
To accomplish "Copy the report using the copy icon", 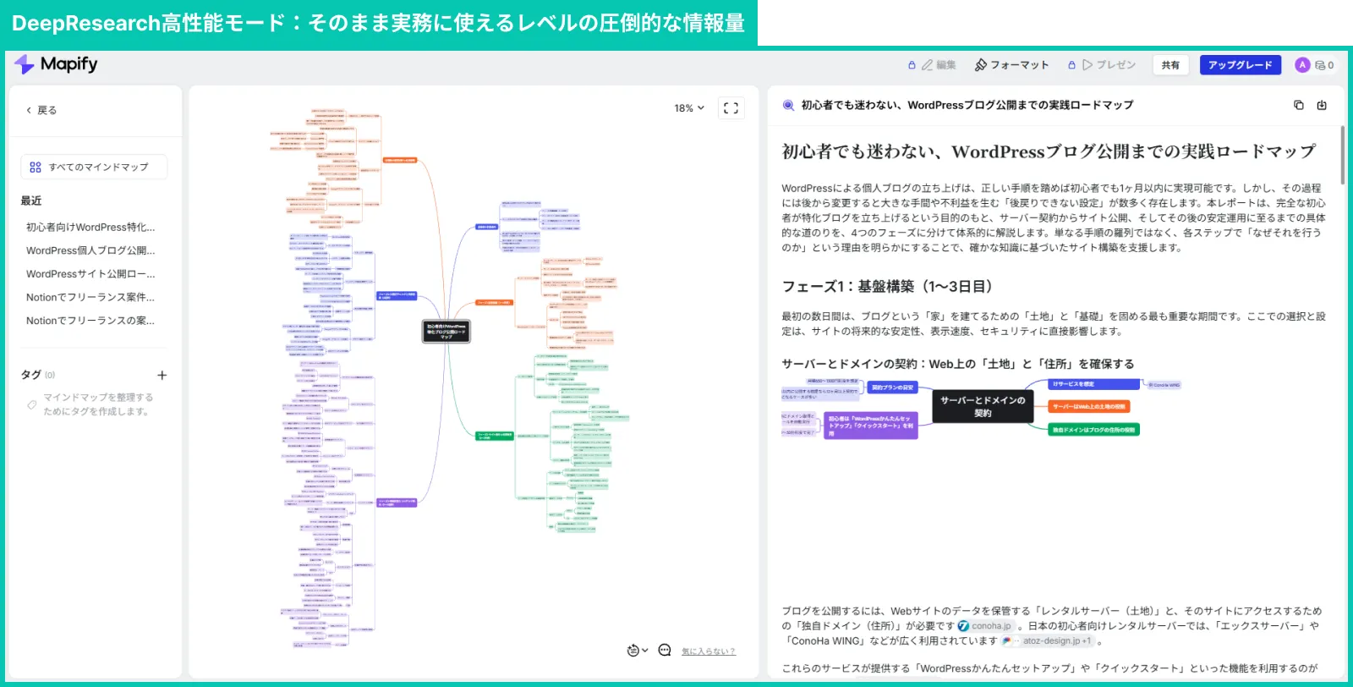I will click(x=1298, y=105).
